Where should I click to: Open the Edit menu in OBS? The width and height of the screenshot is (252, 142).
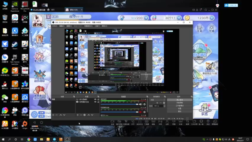[x=62, y=26]
